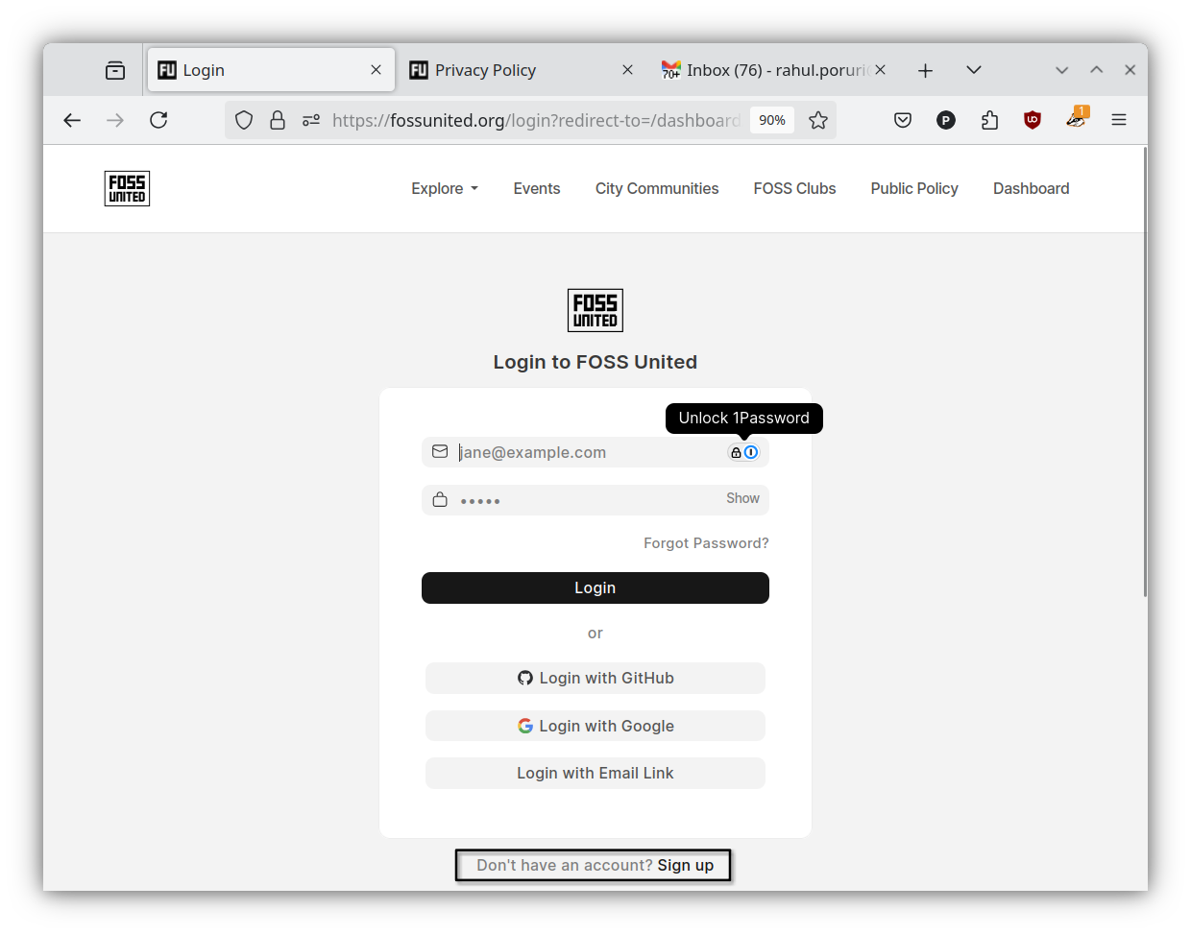Open the uBlock Origin extension
1191x934 pixels.
coord(1033,120)
